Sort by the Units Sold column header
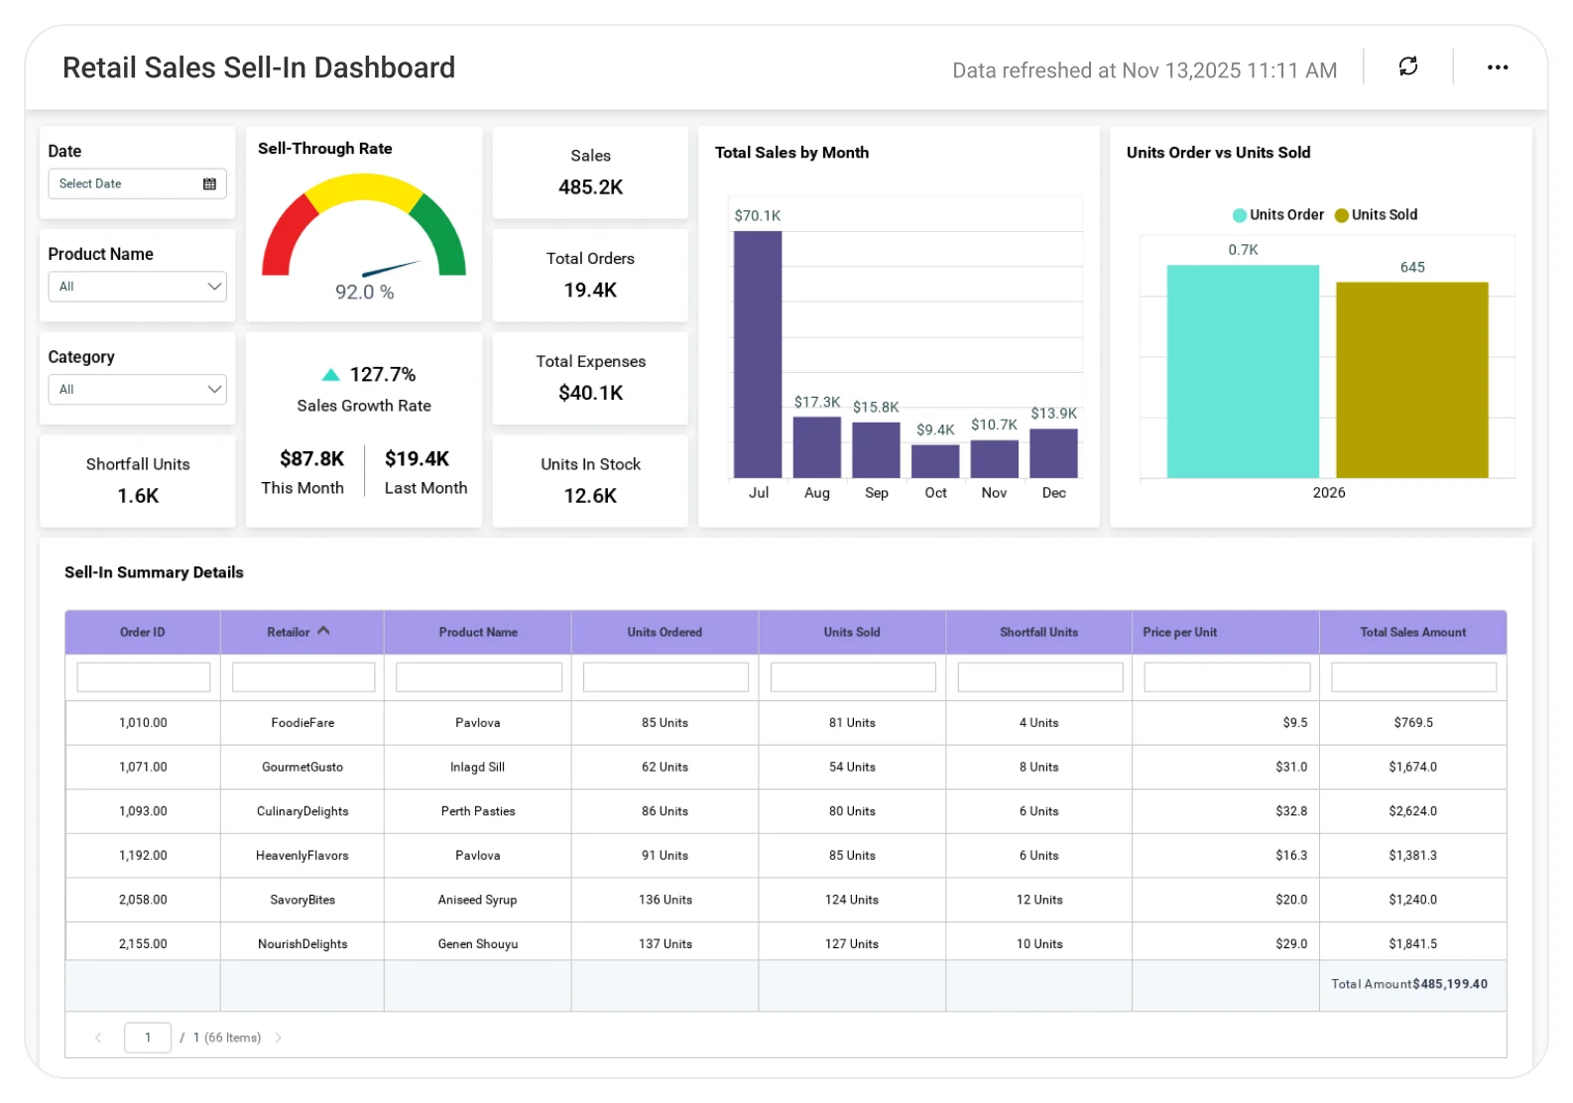The height and width of the screenshot is (1103, 1573). click(x=852, y=632)
